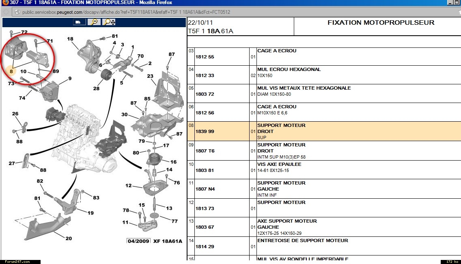Select callout 23 on the diagram
Viewport: 461px width, 264px height.
pos(150,76)
